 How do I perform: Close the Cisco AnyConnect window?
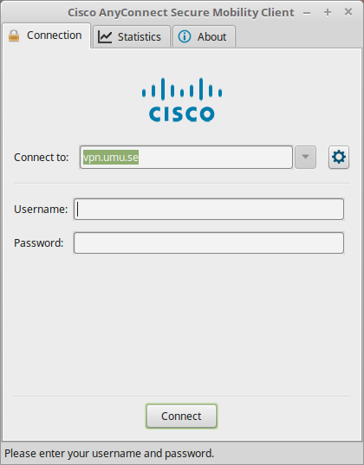348,12
